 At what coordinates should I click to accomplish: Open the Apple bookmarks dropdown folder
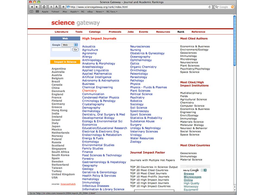coord(74,12)
